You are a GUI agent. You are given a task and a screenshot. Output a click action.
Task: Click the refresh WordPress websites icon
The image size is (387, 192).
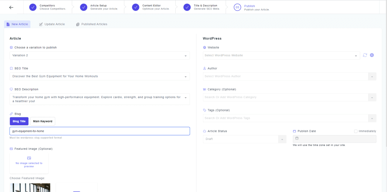pos(365,55)
